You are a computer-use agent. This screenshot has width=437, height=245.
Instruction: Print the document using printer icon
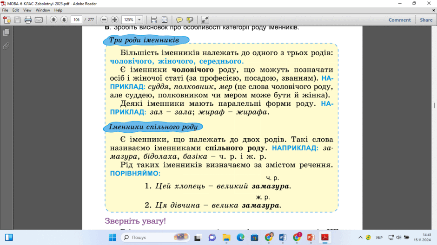click(28, 20)
